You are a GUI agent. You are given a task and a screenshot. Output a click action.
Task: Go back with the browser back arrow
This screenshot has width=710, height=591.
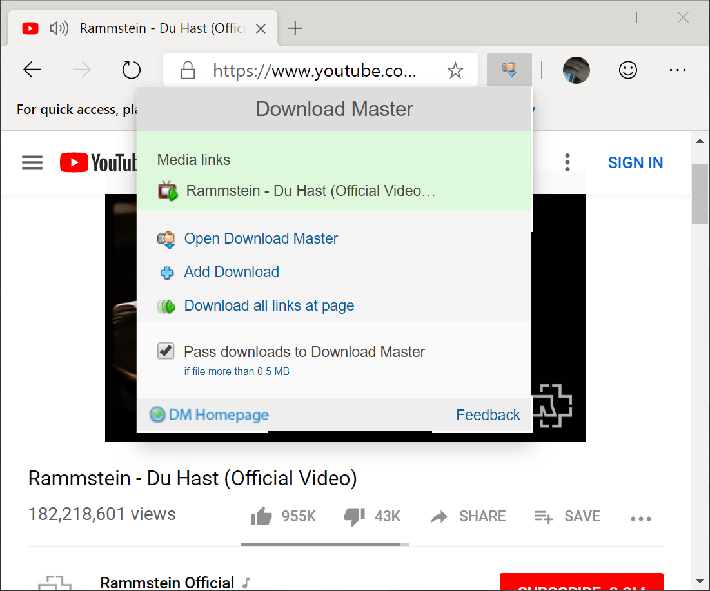click(x=32, y=70)
